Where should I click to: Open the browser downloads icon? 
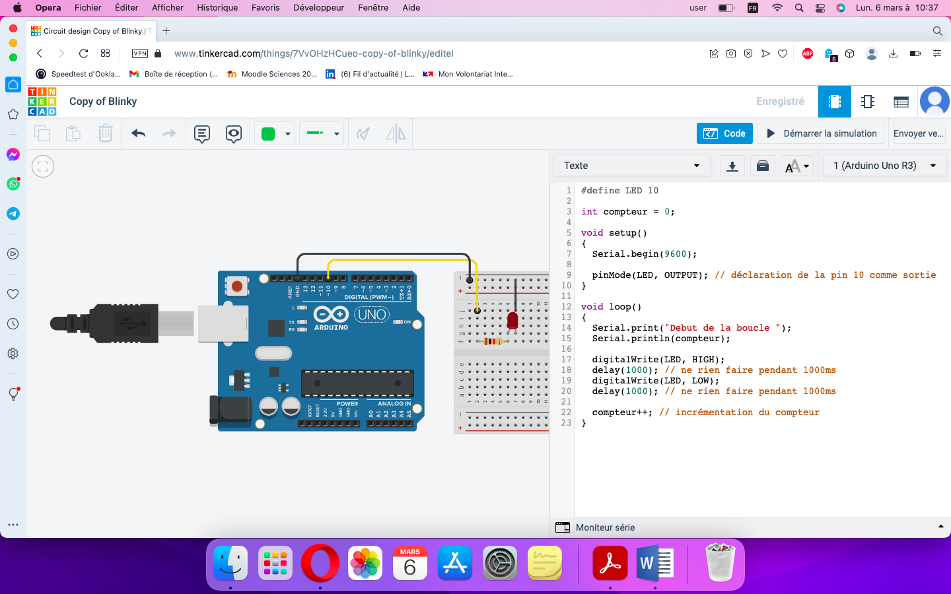(893, 53)
